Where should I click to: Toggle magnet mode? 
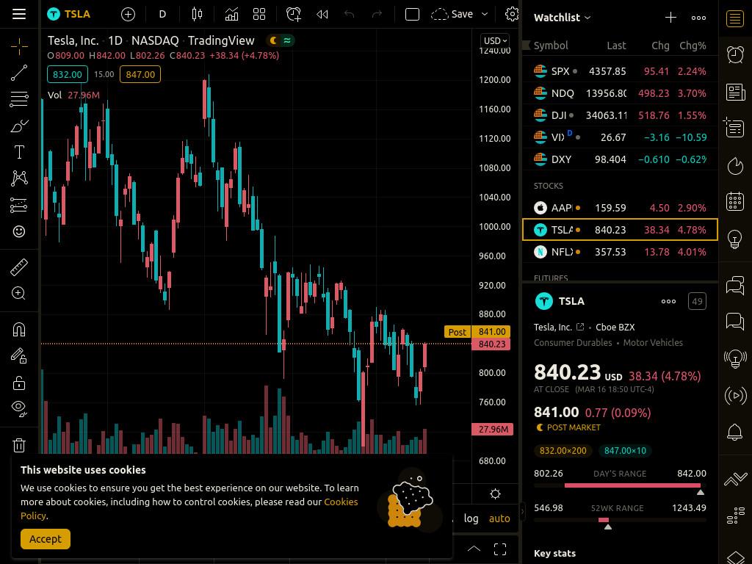(x=19, y=330)
